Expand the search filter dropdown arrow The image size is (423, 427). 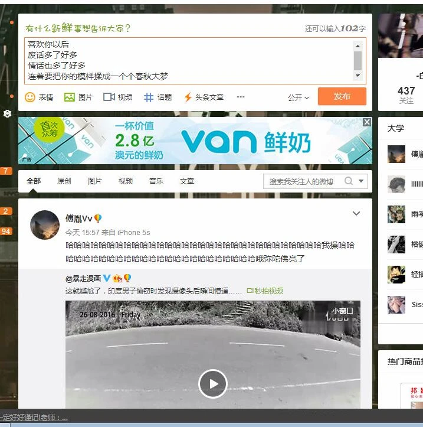click(362, 181)
